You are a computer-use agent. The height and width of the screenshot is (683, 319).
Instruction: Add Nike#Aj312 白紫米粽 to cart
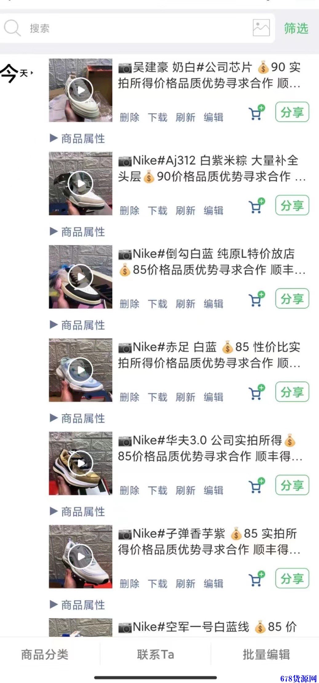point(257,206)
